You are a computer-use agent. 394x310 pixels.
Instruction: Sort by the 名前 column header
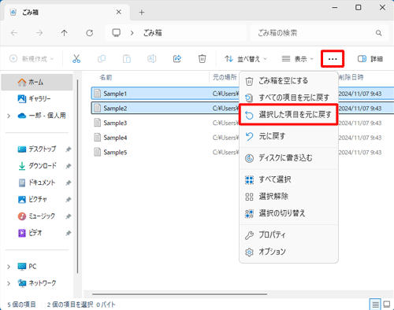[x=106, y=77]
